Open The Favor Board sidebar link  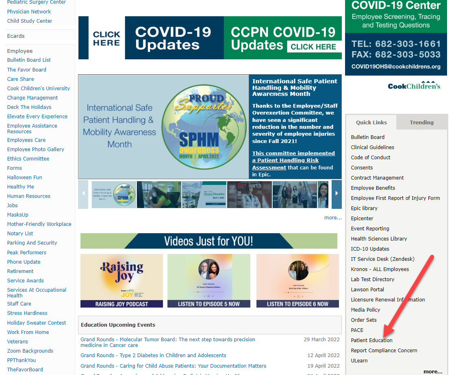pyautogui.click(x=26, y=69)
